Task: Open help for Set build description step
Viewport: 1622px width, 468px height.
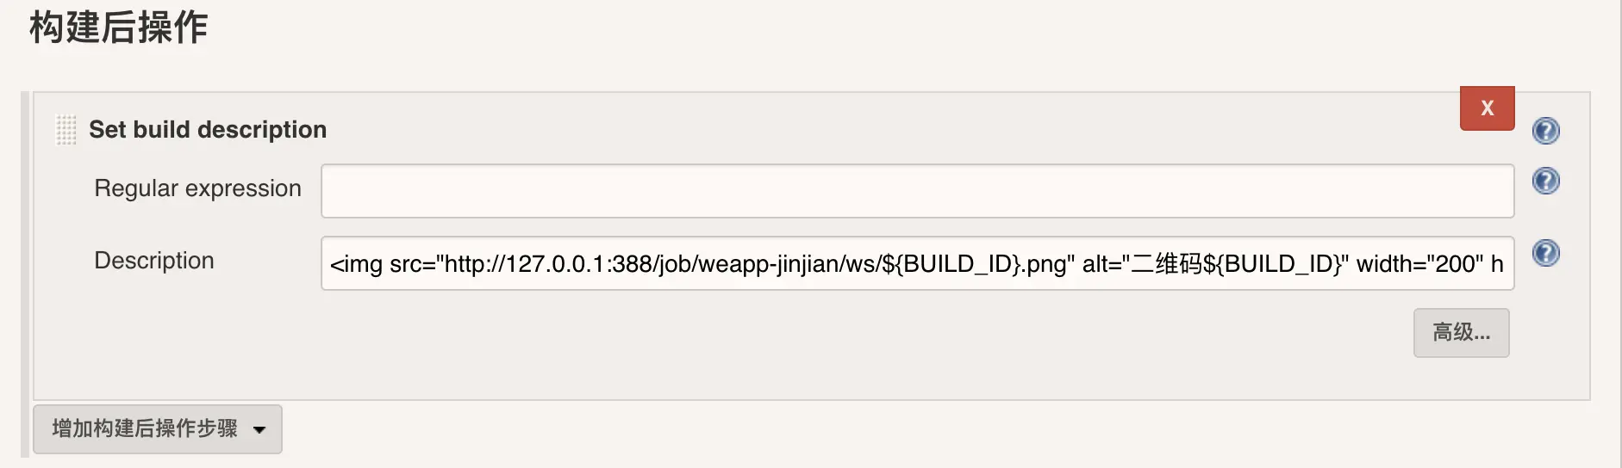Action: (1546, 131)
